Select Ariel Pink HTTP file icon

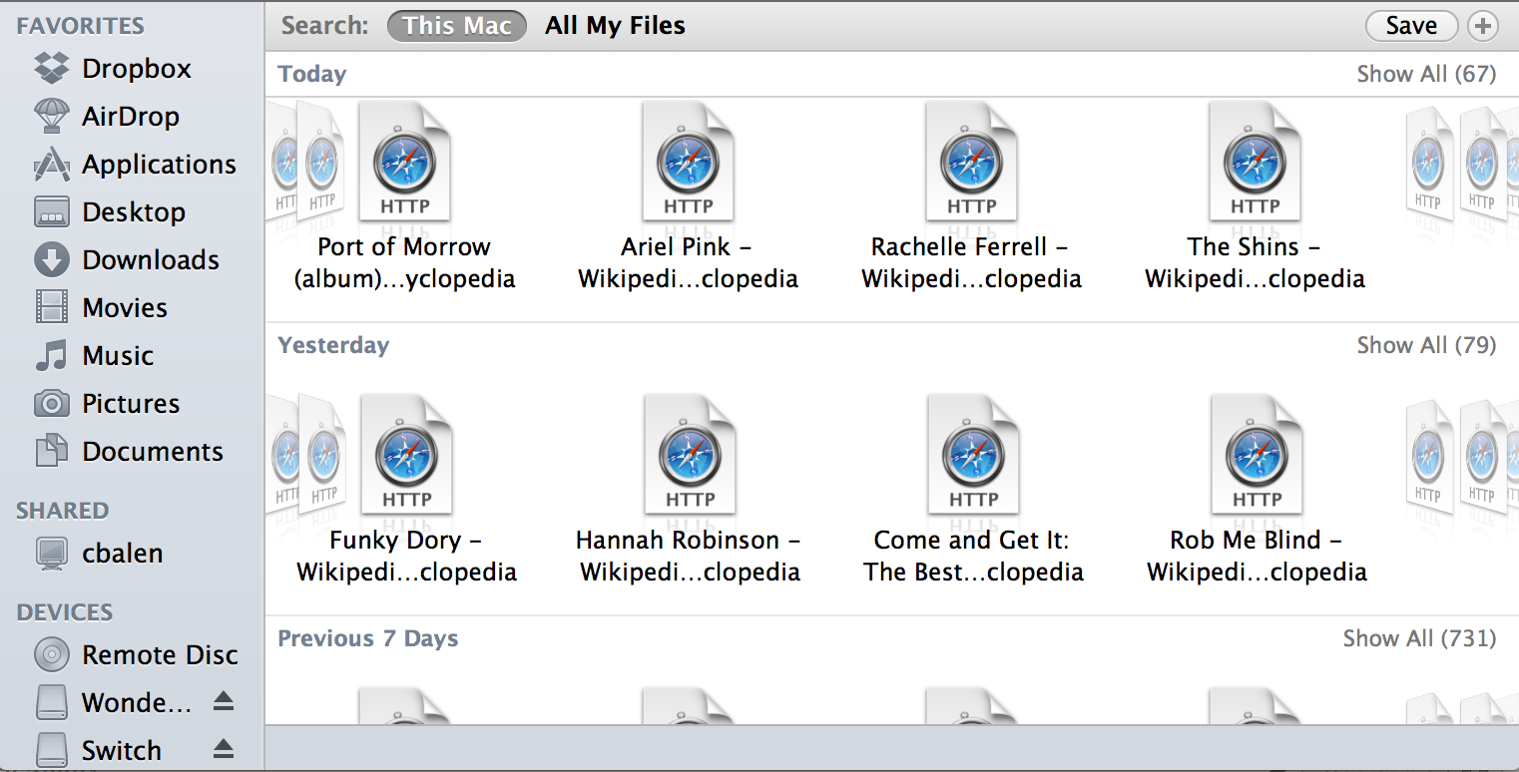(689, 162)
